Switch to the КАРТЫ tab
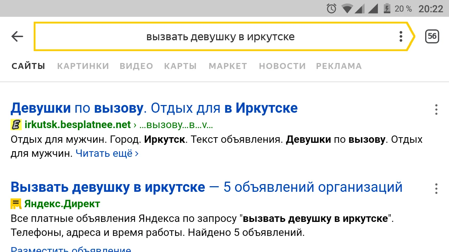 tap(180, 66)
